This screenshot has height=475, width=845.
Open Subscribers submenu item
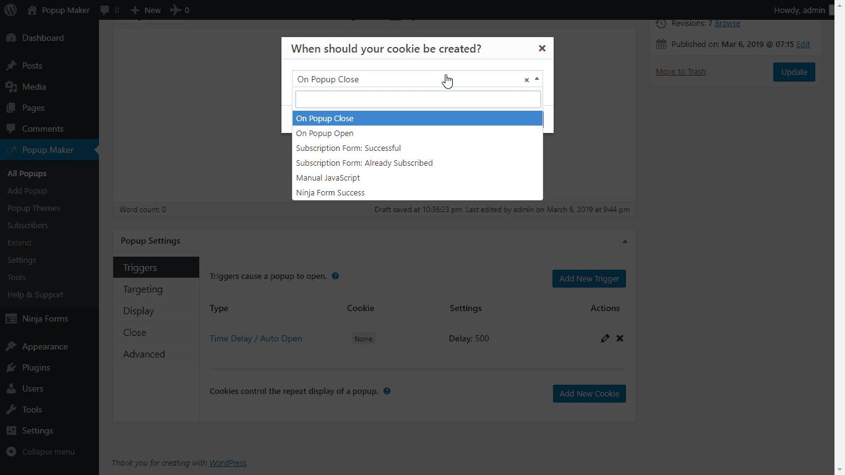[27, 226]
